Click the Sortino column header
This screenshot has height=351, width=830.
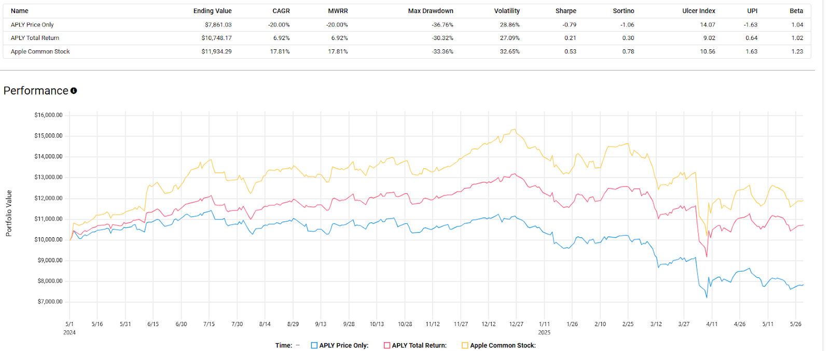click(624, 11)
